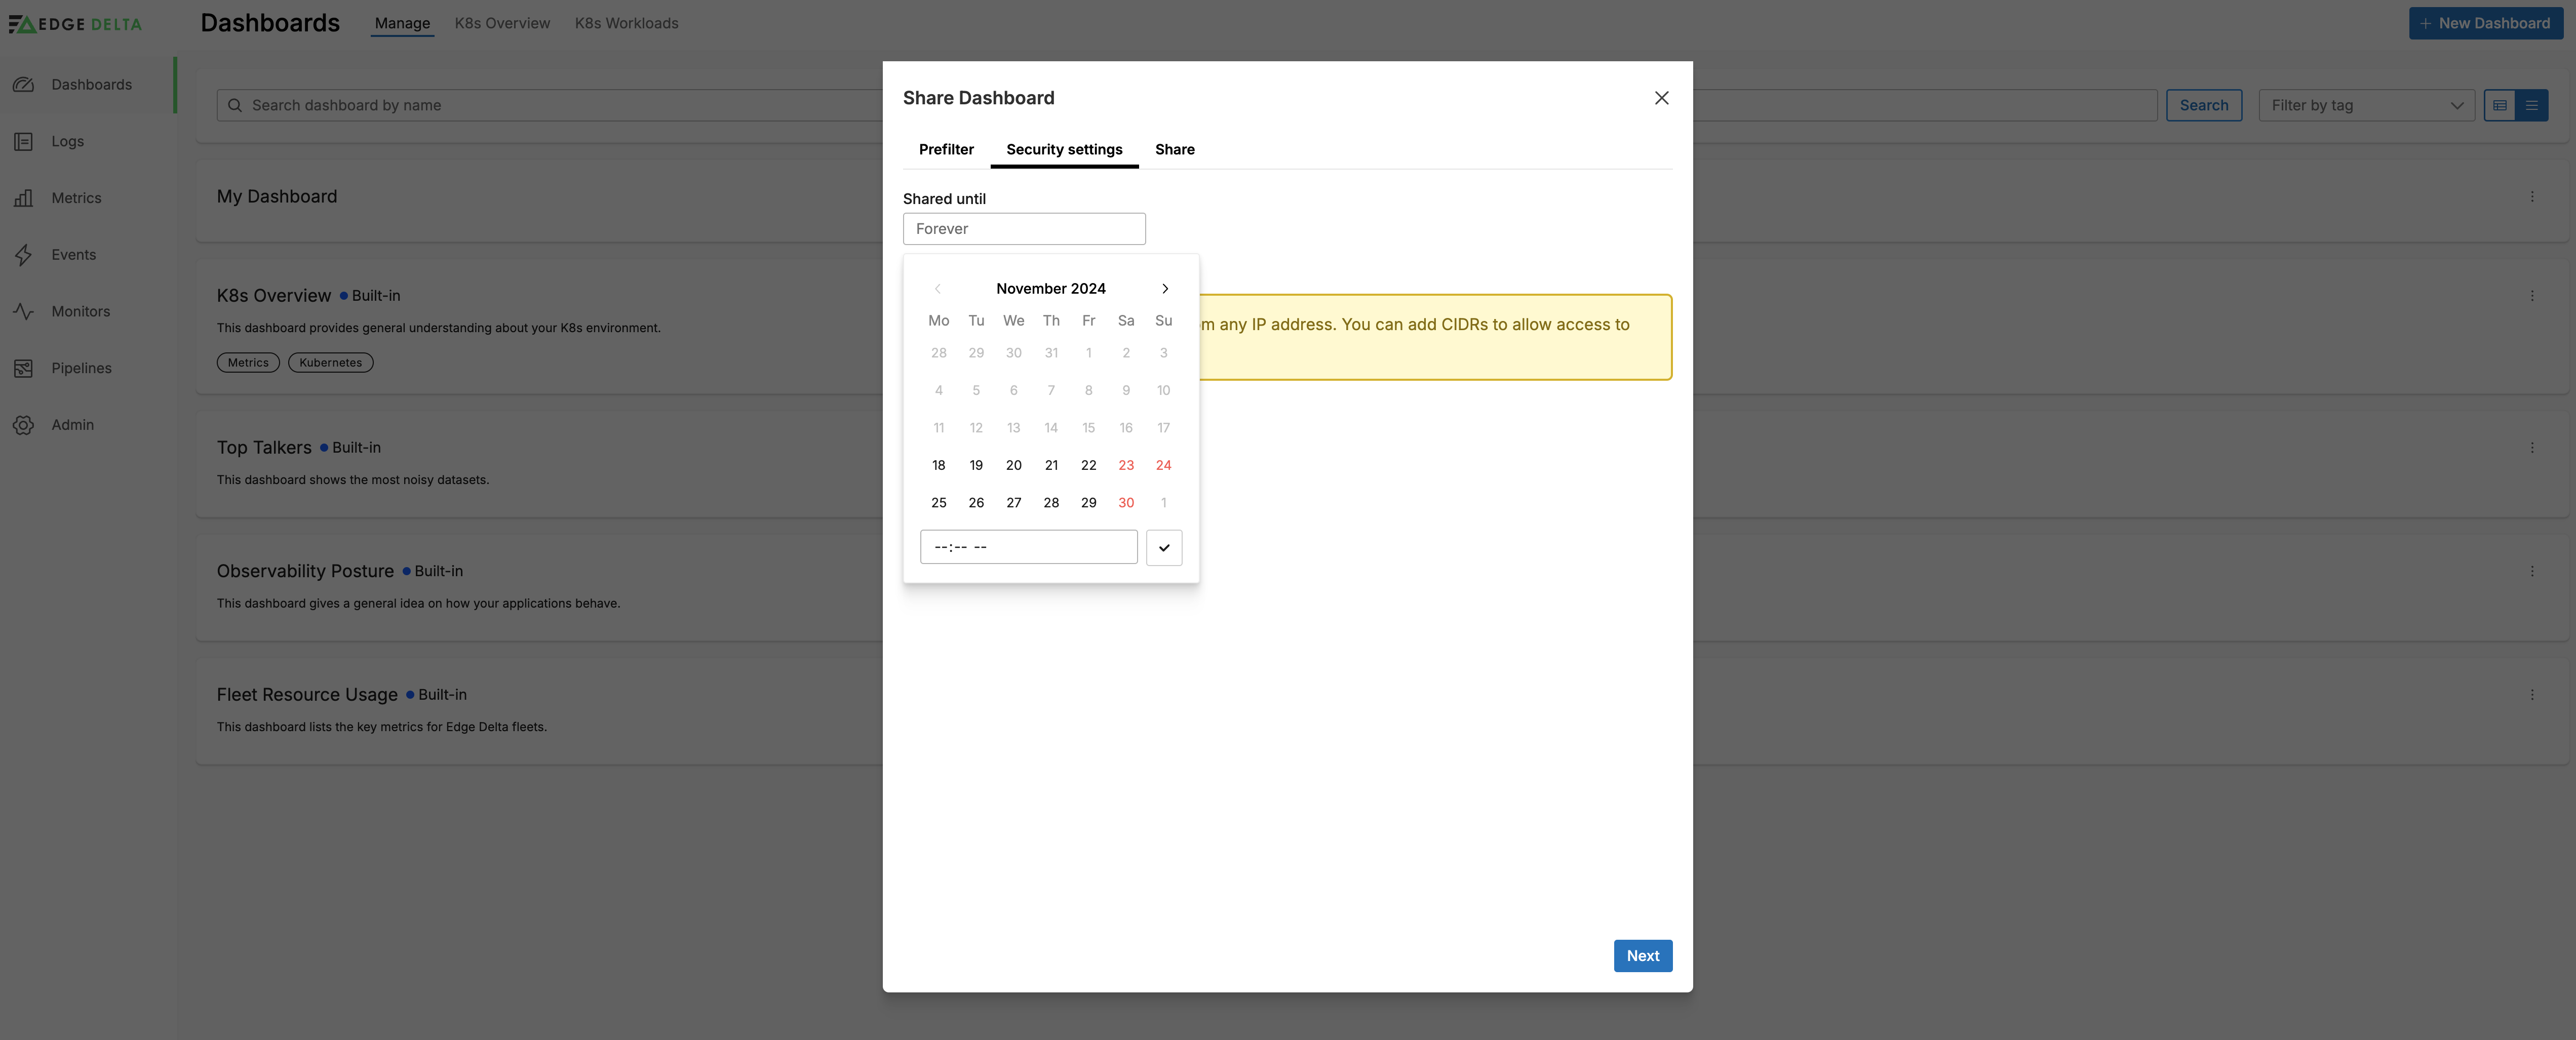Click the time input field
The image size is (2576, 1040).
pyautogui.click(x=1028, y=547)
